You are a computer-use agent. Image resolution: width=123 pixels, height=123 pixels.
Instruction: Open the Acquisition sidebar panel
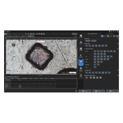(x=81, y=42)
